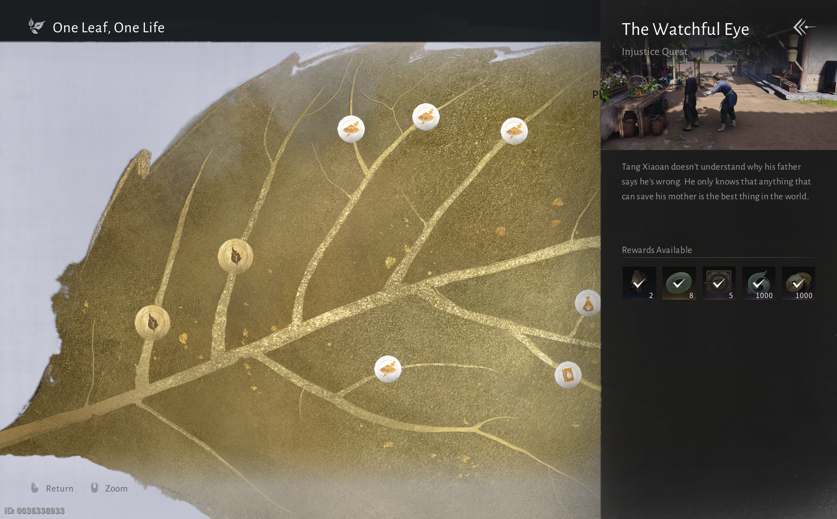
Task: Select the leftmost hat-and-sword quest node
Action: pos(351,129)
